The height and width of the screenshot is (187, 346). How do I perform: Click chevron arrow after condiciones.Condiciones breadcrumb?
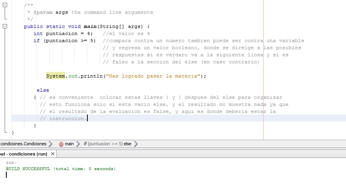[x=51, y=144]
